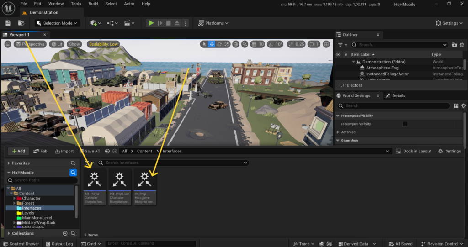468x247 pixels.
Task: Maximize or restore viewport layout icon
Action: pos(326,44)
